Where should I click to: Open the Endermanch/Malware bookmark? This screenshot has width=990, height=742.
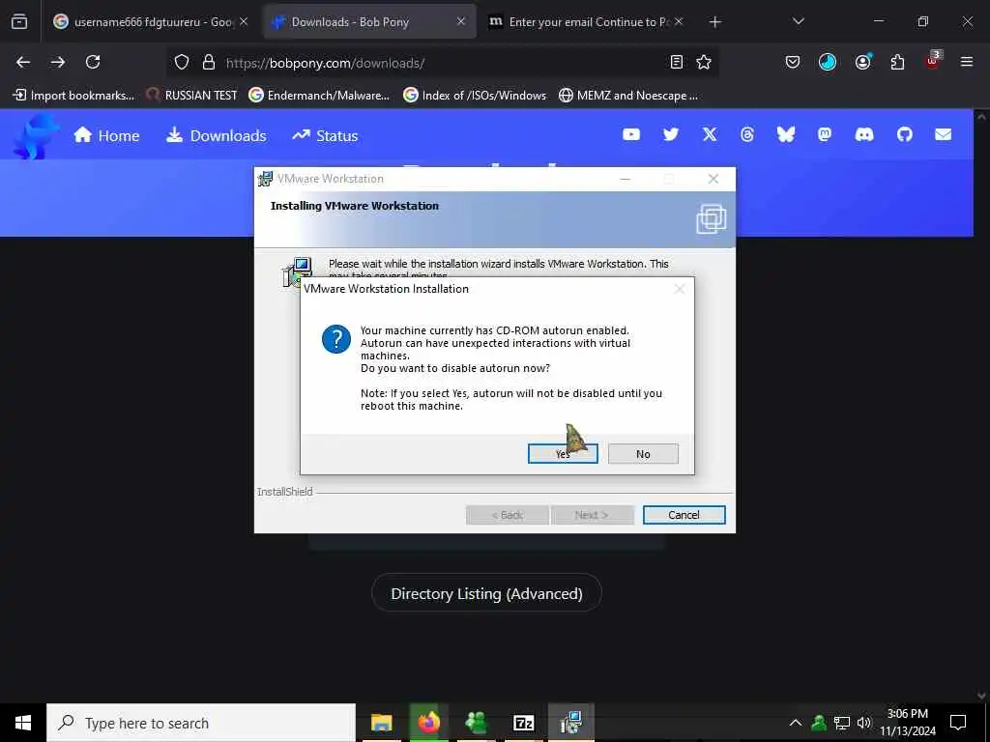[319, 96]
